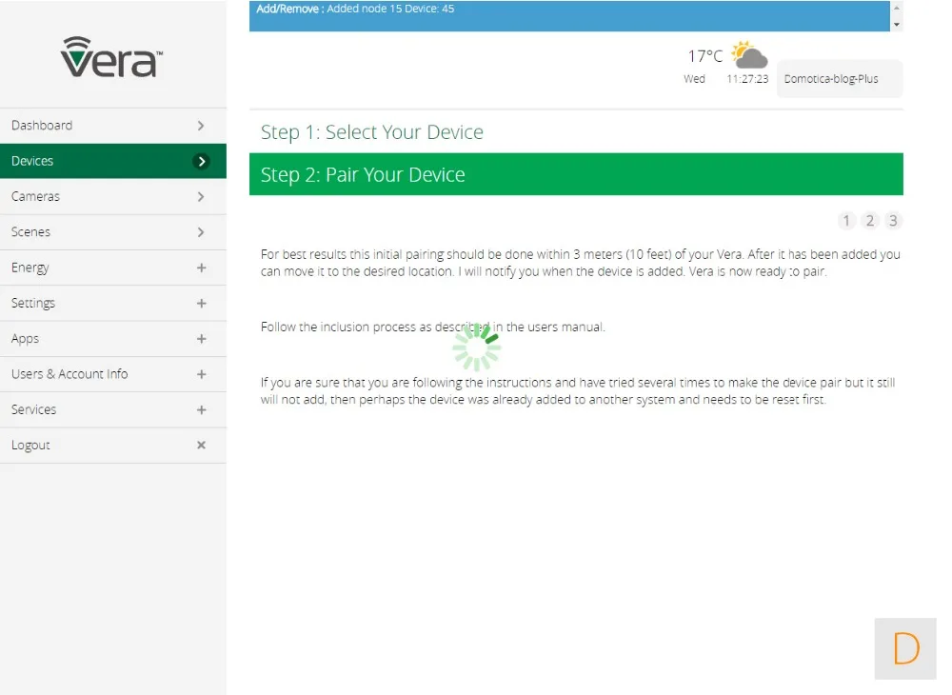Image resolution: width=952 pixels, height=695 pixels.
Task: Expand the Energy menu plus sign
Action: click(x=202, y=268)
